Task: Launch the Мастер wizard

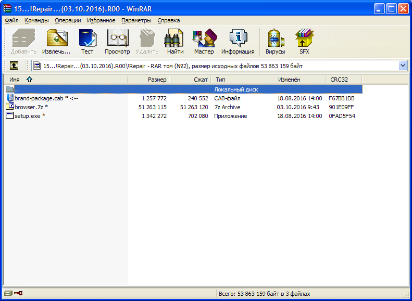Action: pos(204,42)
